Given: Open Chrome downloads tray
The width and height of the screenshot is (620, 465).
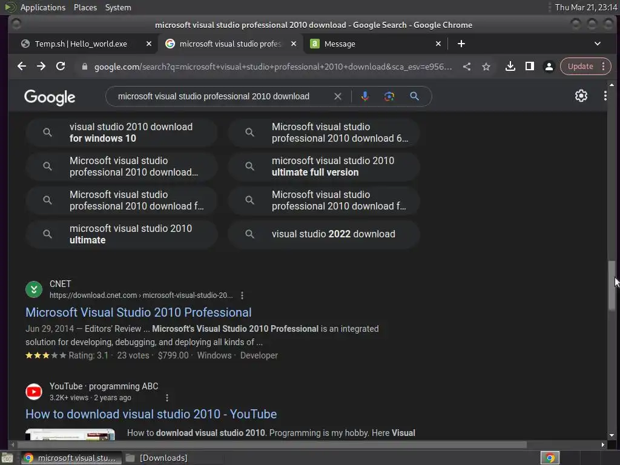Looking at the screenshot, I should pos(510,67).
